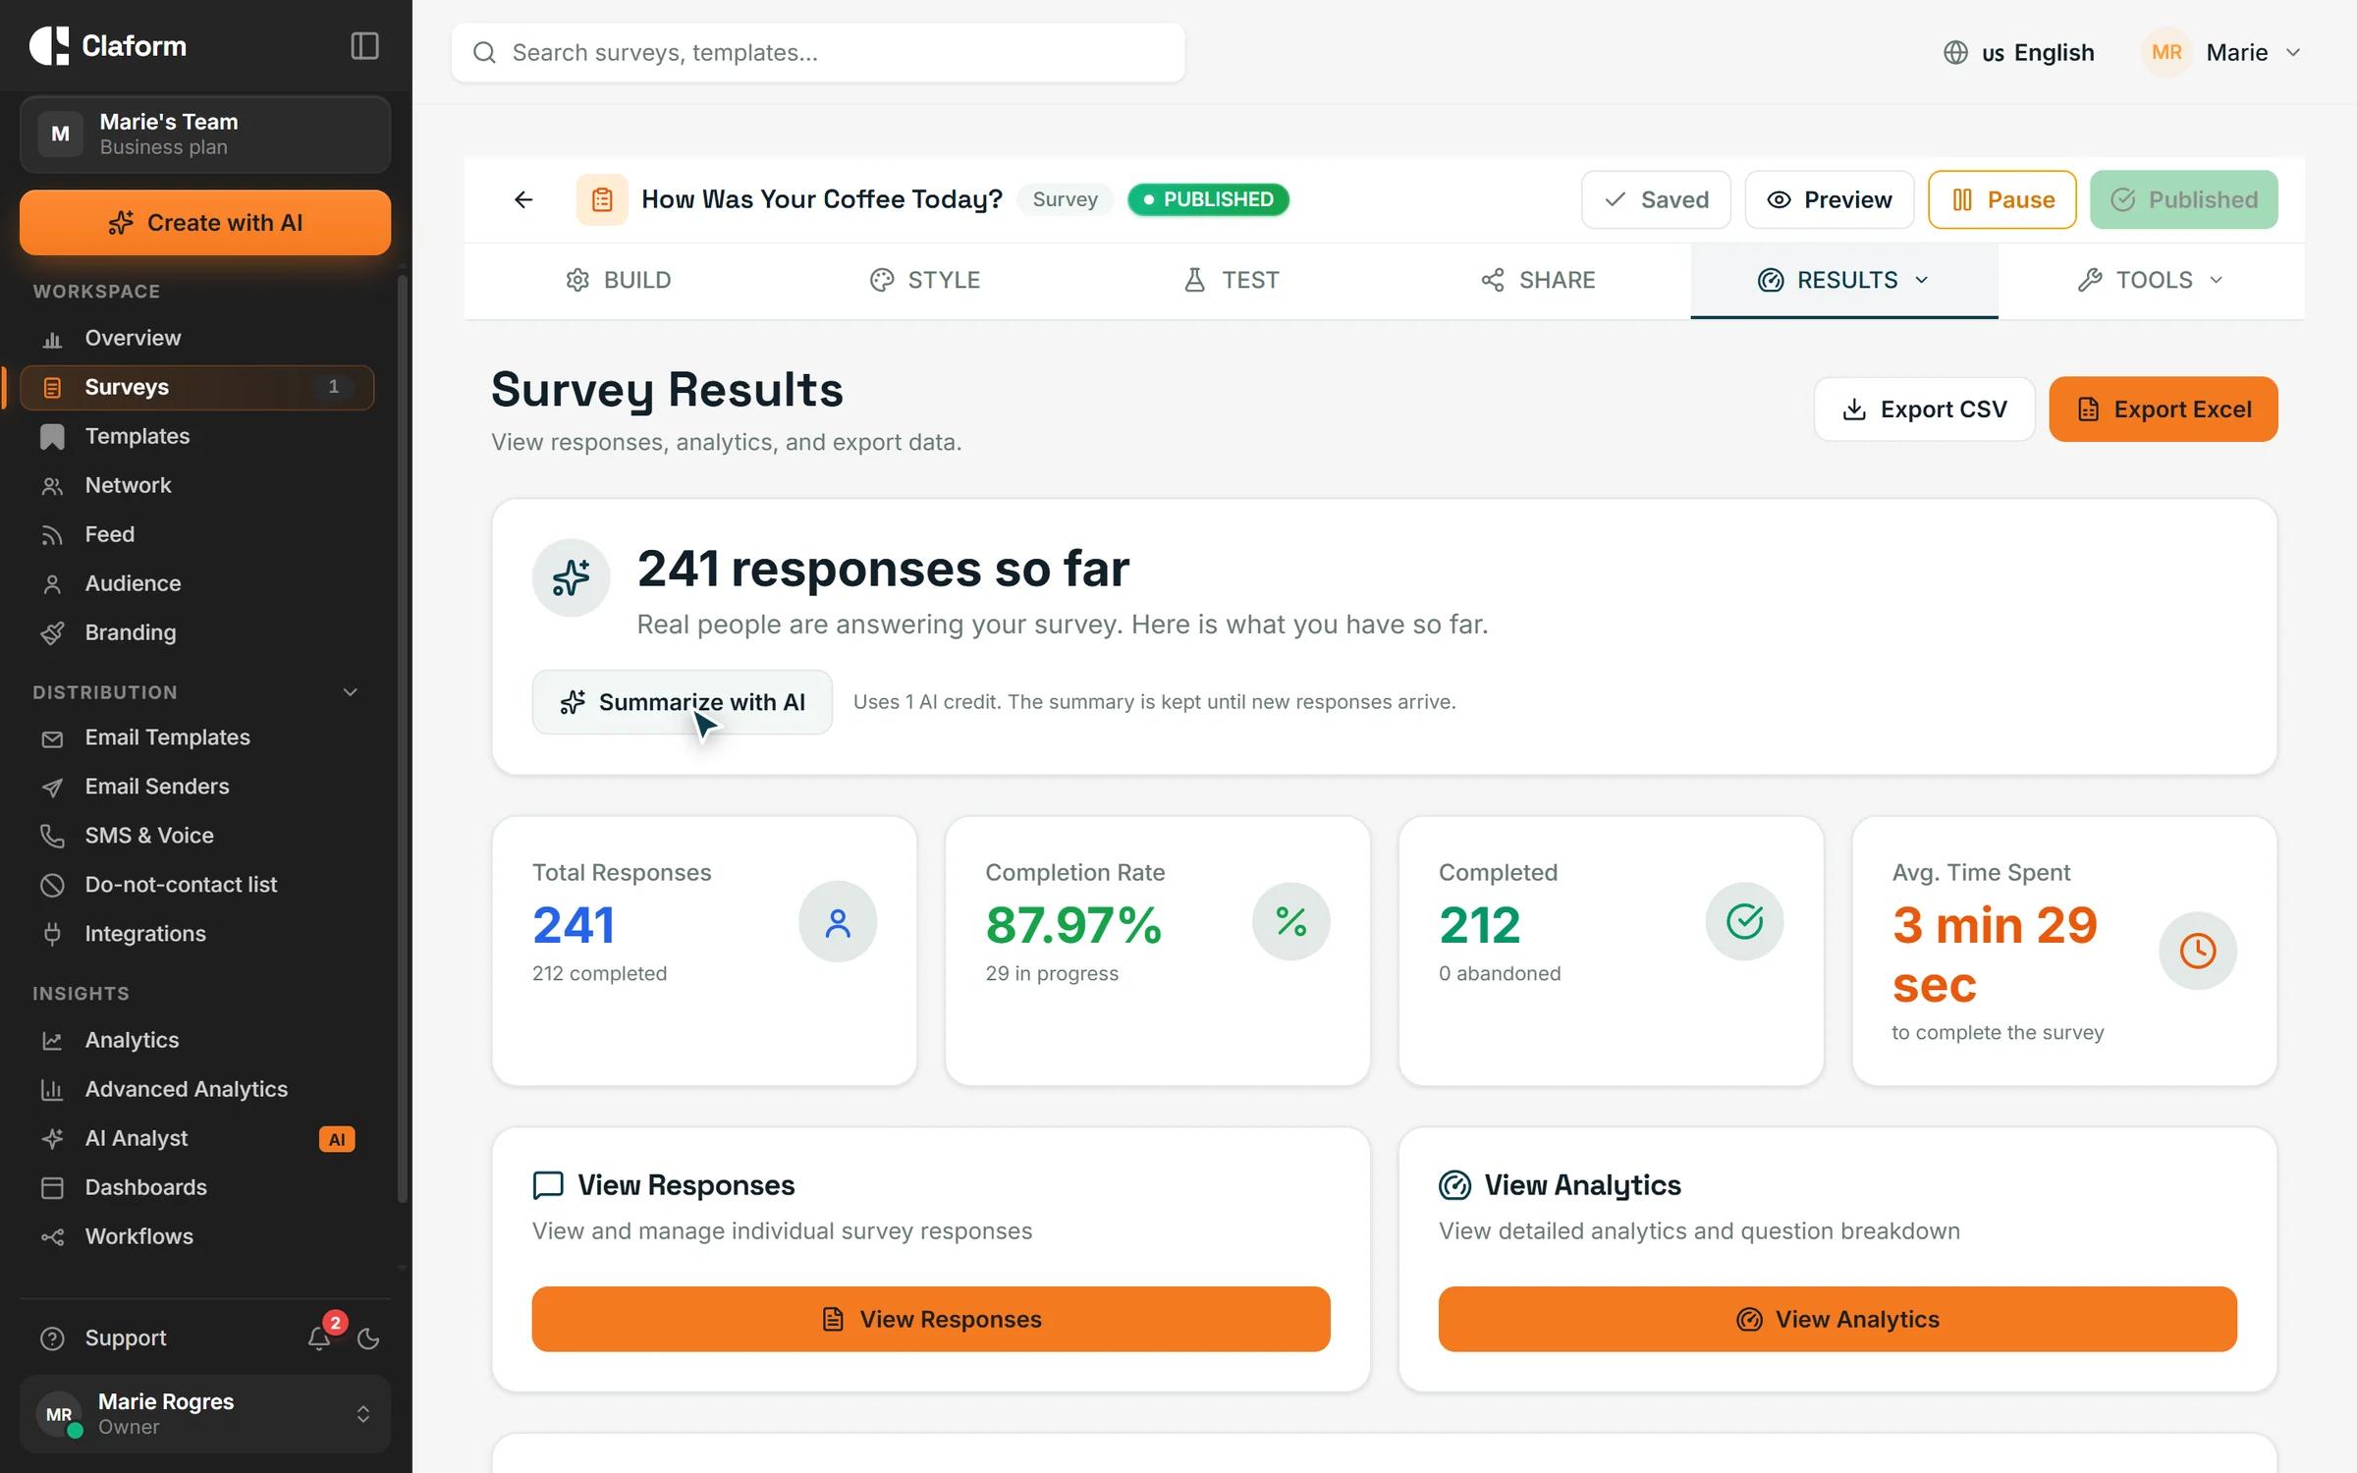Click Summarize with AI button
The image size is (2357, 1473).
(x=682, y=702)
